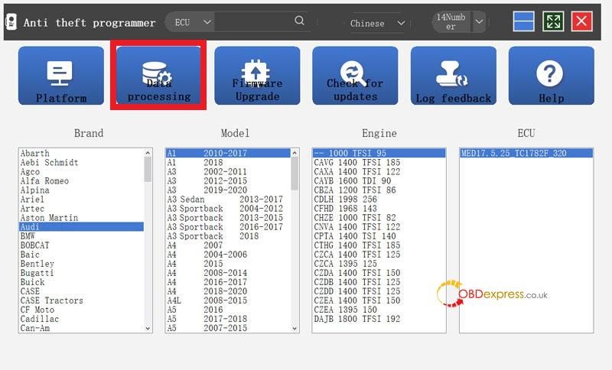Click Model list scroll down arrow
The image size is (612, 370).
tap(295, 328)
